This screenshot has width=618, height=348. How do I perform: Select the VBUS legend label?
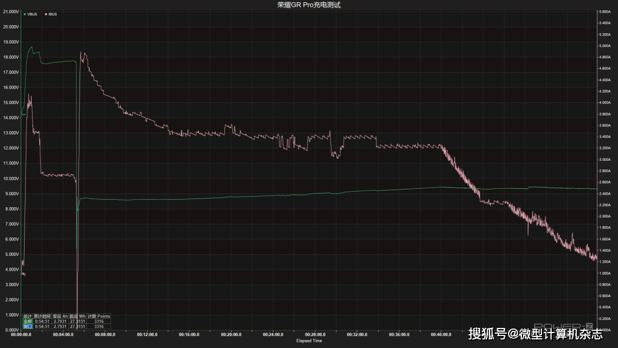point(32,14)
